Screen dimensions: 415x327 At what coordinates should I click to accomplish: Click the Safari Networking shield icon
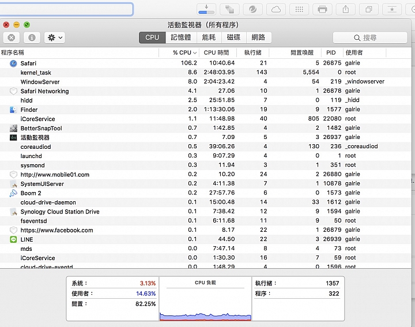(13, 91)
